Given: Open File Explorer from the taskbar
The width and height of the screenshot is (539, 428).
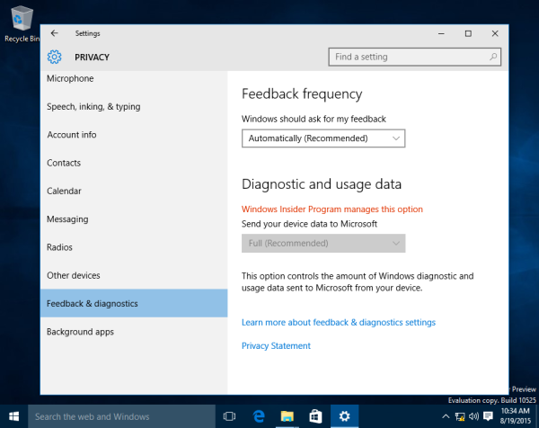Looking at the screenshot, I should (x=287, y=416).
